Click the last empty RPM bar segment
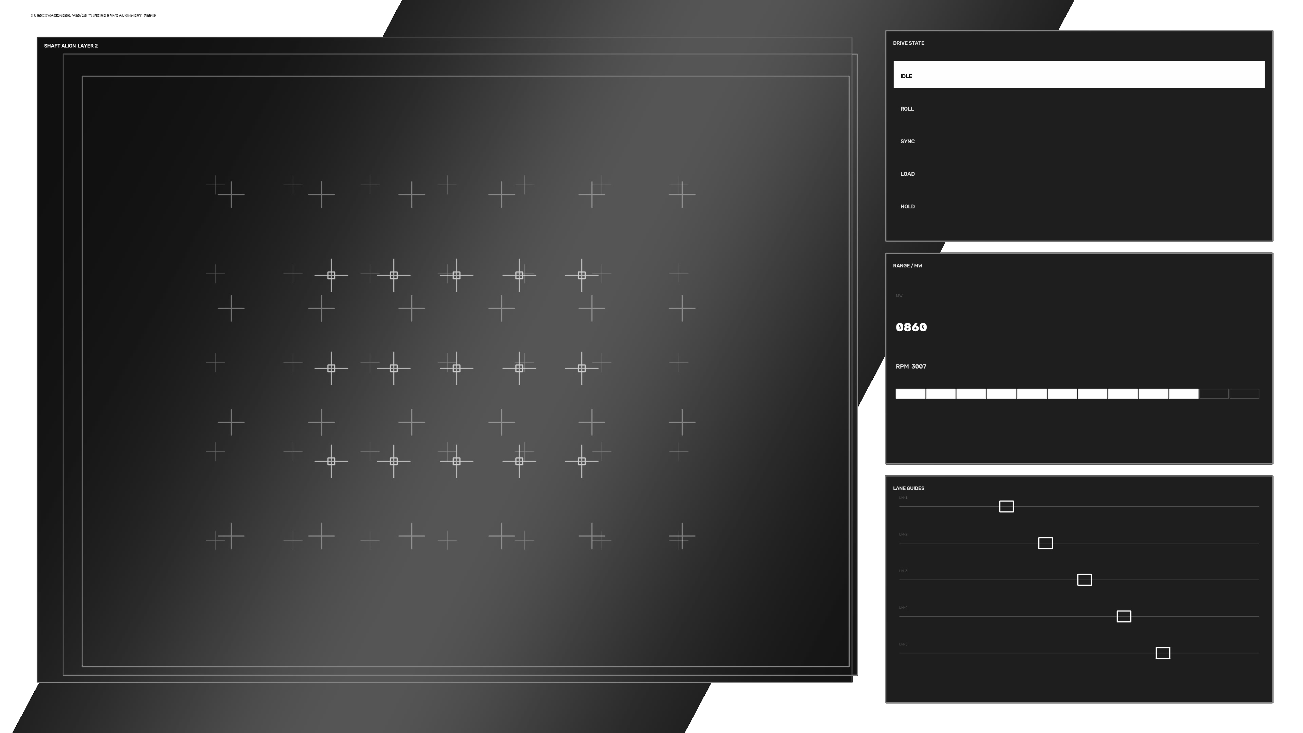Viewport: 1303px width, 733px height. coord(1244,394)
